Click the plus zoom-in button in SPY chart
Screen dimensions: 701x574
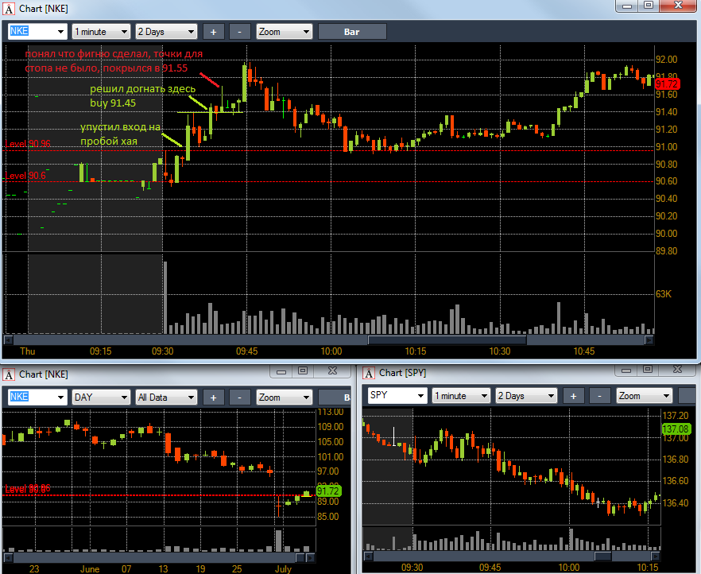(x=573, y=396)
